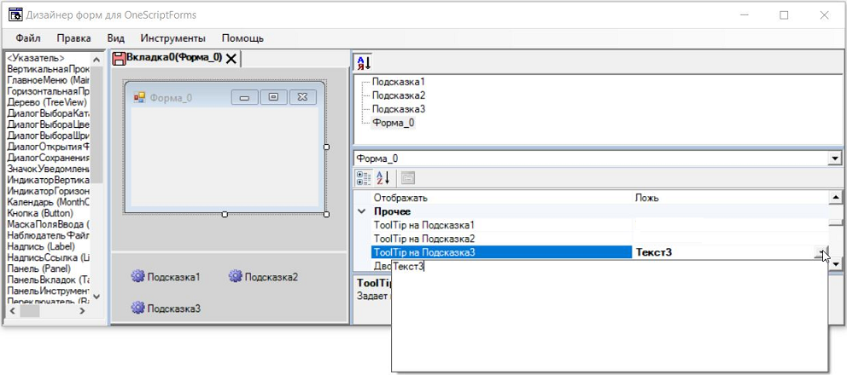Viewport: 847px width, 375px height.
Task: Click the sort tree alphabetically icon
Action: point(363,61)
